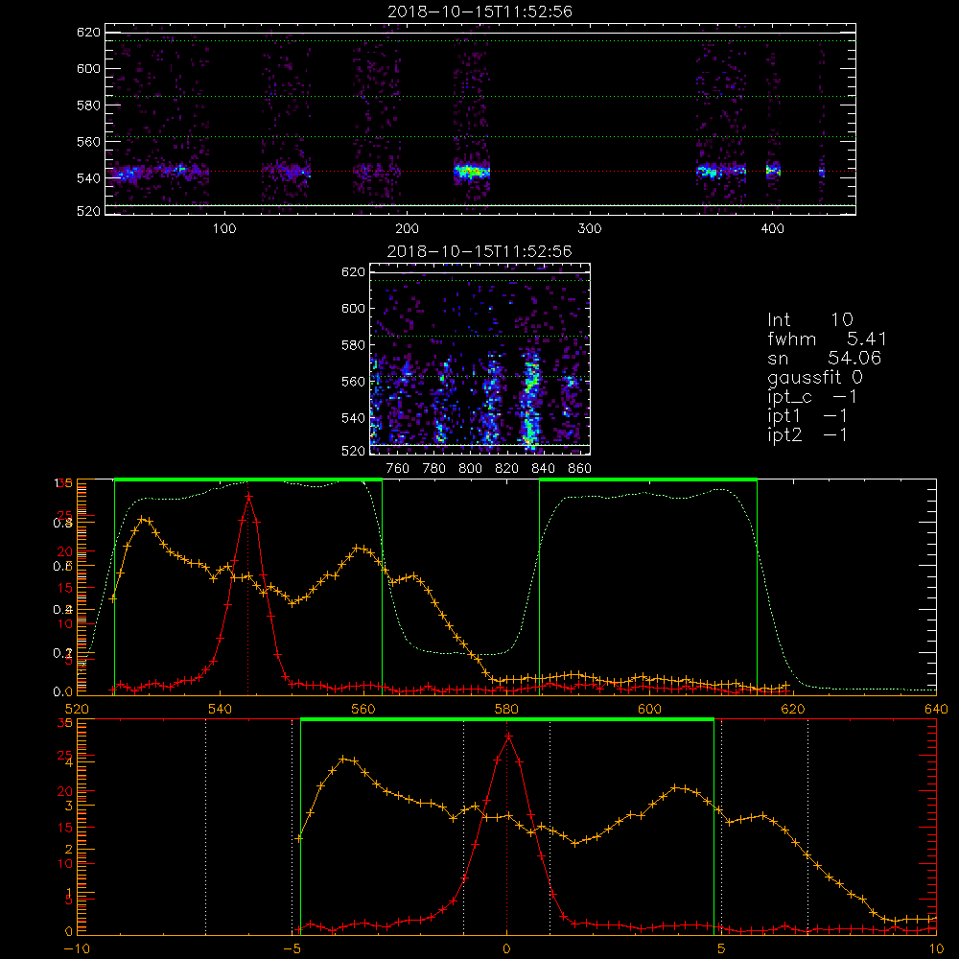Click thick green bar spanning 525–562 on profile plot
Viewport: 959px width, 959px height.
click(x=248, y=480)
